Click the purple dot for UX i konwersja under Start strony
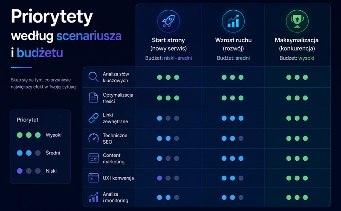341x211 pixels. tap(159, 178)
